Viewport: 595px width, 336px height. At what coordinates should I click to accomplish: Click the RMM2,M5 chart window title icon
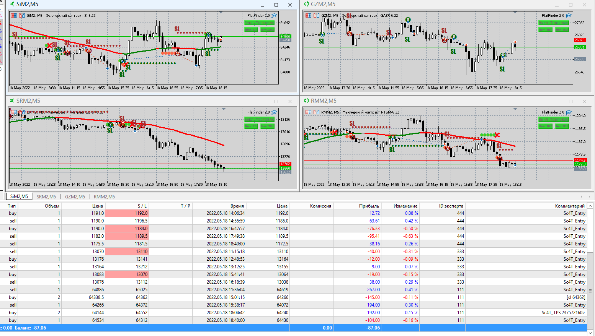306,101
